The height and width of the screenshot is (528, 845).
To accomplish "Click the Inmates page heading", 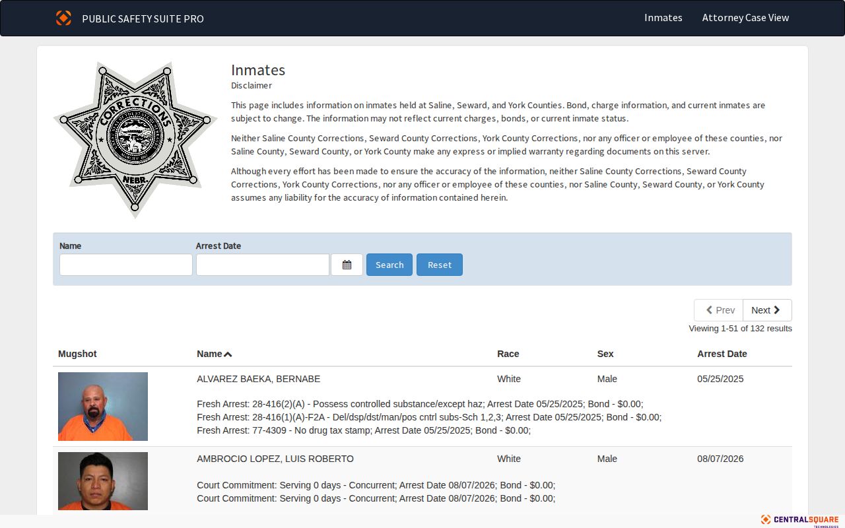I will coord(258,70).
